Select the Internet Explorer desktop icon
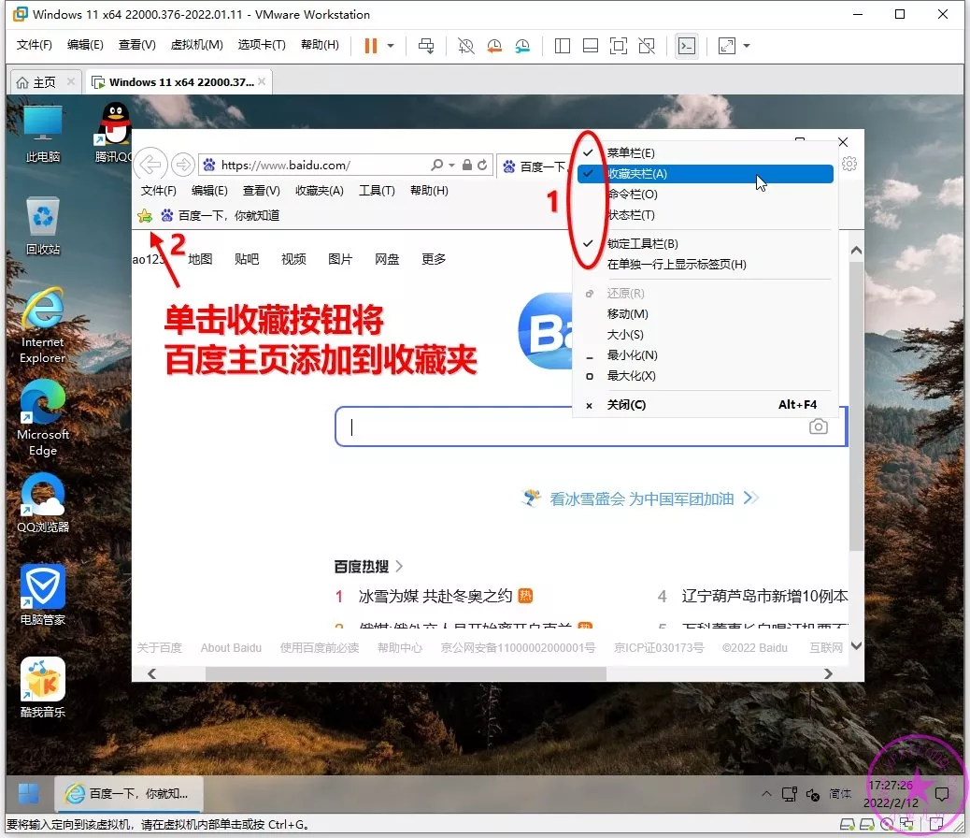This screenshot has width=970, height=838. 43,325
